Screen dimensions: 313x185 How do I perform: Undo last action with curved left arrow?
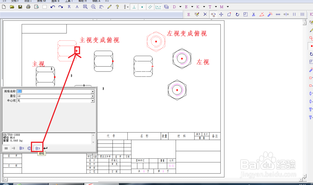tap(53, 7)
